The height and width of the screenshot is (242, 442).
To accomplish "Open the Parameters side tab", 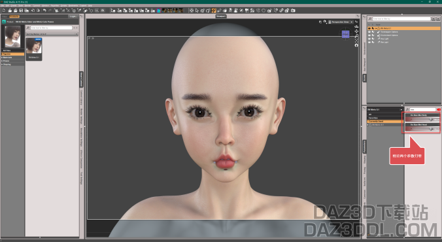I will pos(364,147).
